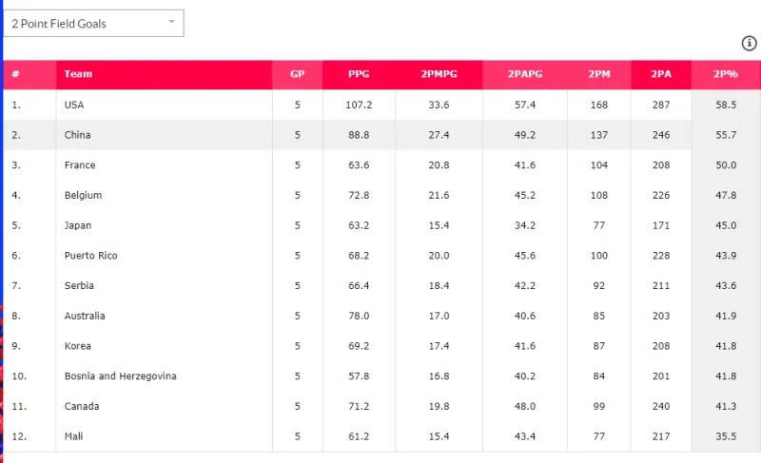Click USA's 58.5 two-point percentage cell

pyautogui.click(x=726, y=105)
